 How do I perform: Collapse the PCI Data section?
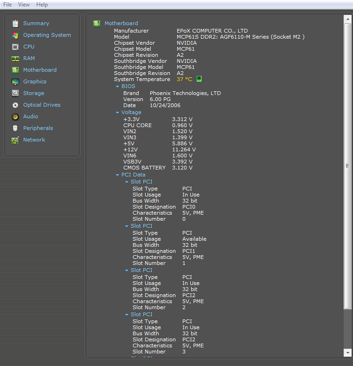click(x=118, y=175)
